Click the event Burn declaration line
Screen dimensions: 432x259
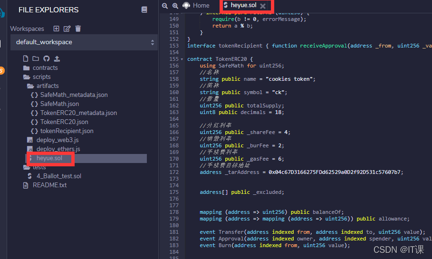pyautogui.click(x=275, y=245)
